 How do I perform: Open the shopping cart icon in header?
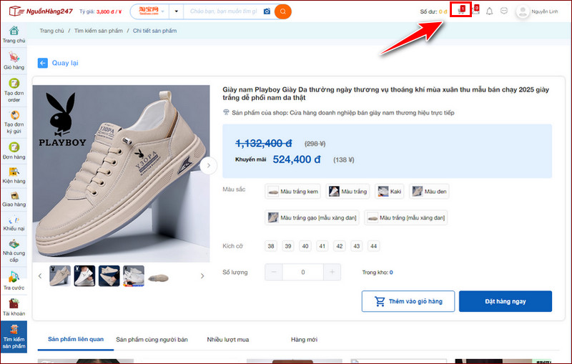click(462, 11)
